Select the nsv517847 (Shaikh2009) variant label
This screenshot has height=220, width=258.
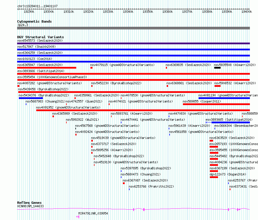click(37, 47)
